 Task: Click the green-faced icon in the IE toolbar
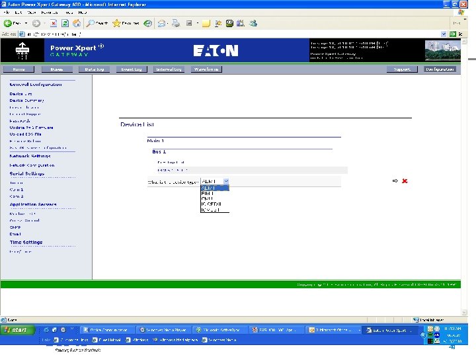pyautogui.click(x=229, y=23)
